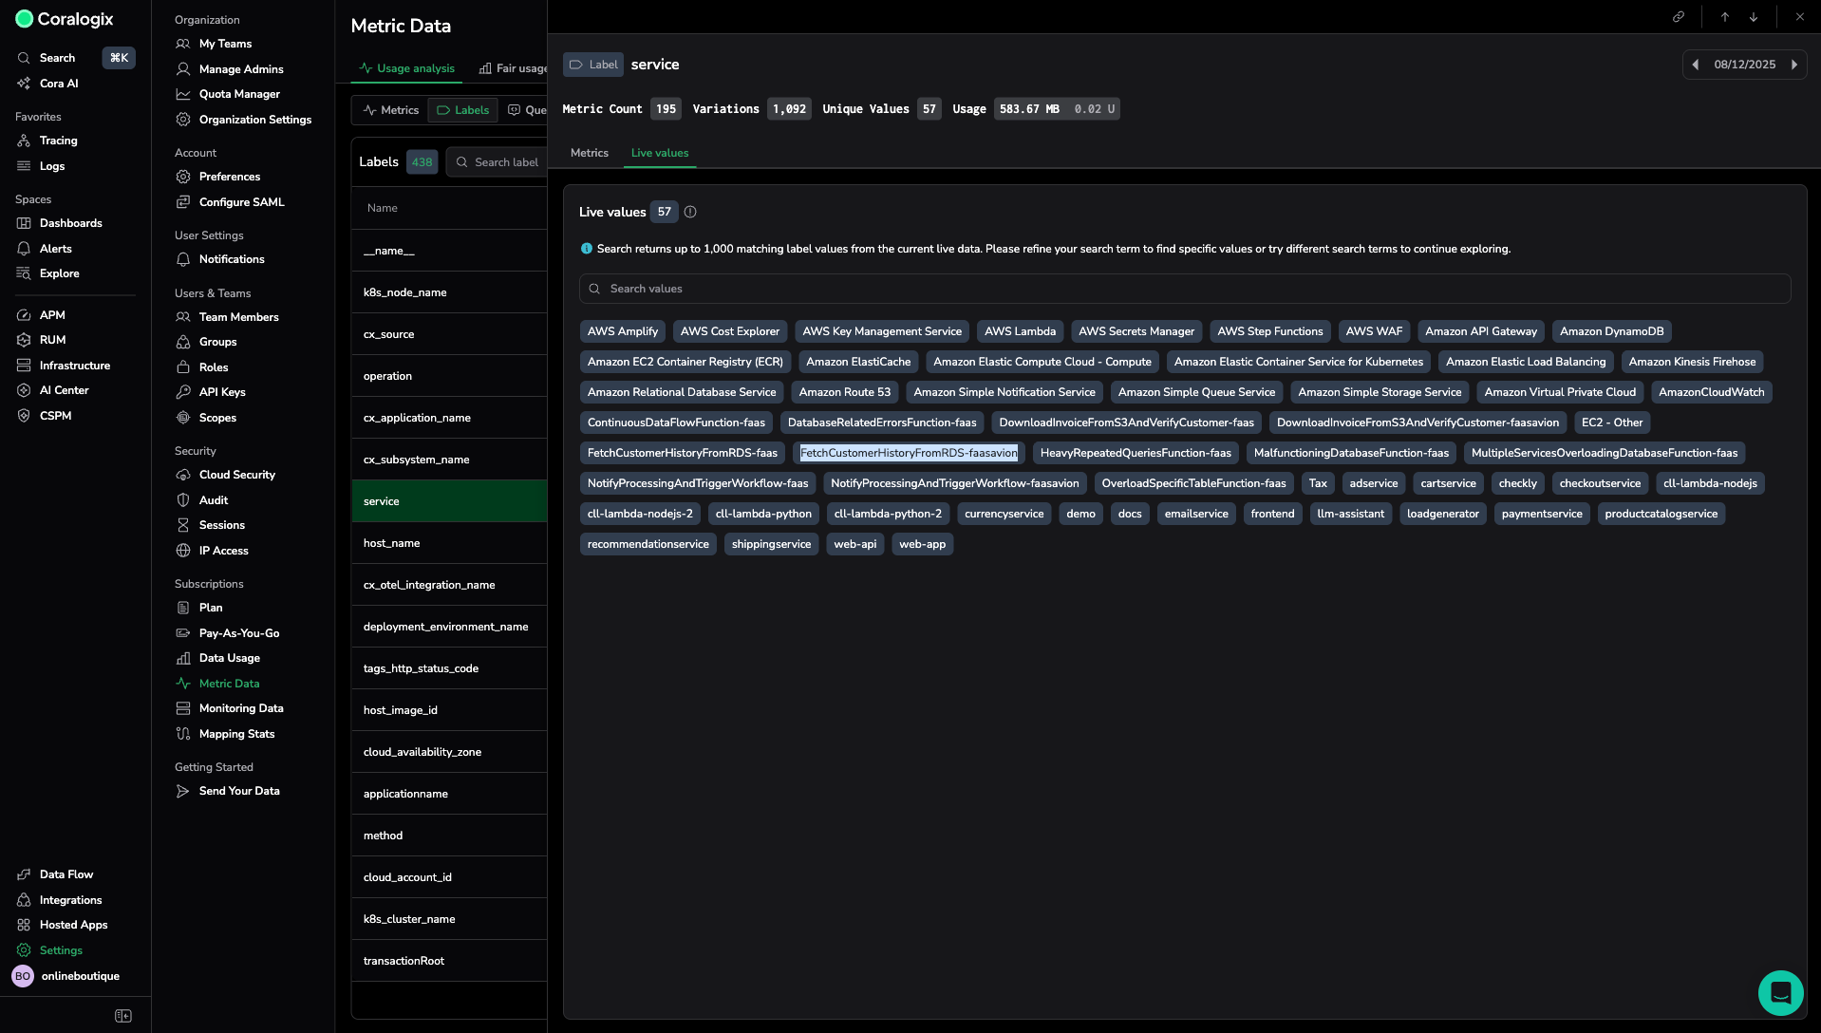Click the Live values info icon
This screenshot has height=1033, width=1821.
point(690,213)
